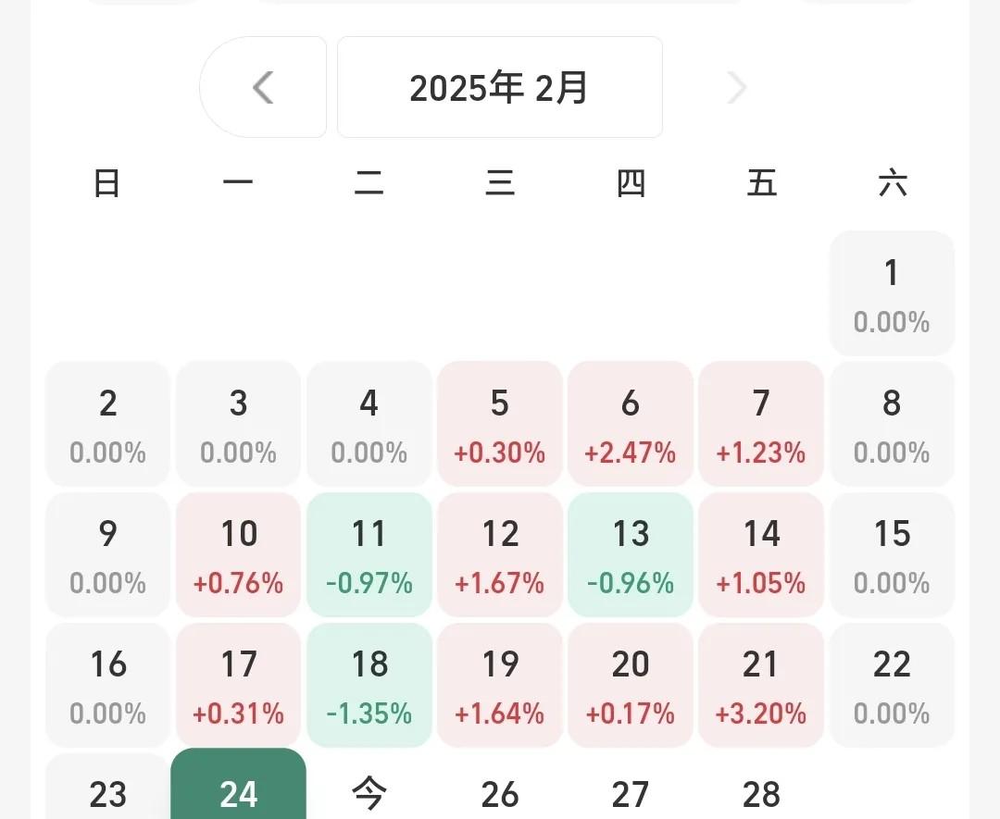Select February 6 showing +2.47%
Screen dimensions: 1000x819
pos(631,424)
